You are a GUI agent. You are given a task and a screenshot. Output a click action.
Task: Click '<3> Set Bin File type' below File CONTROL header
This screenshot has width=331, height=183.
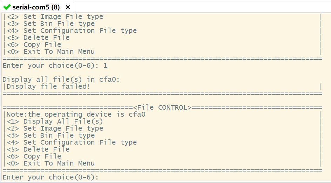tap(50, 135)
